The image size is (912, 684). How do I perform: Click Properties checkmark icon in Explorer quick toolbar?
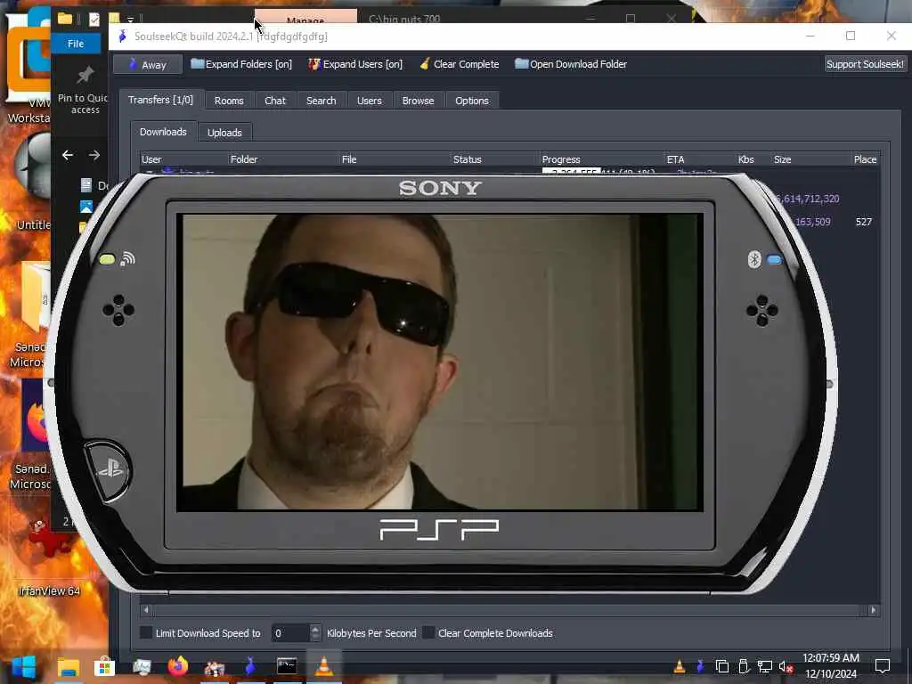point(94,20)
